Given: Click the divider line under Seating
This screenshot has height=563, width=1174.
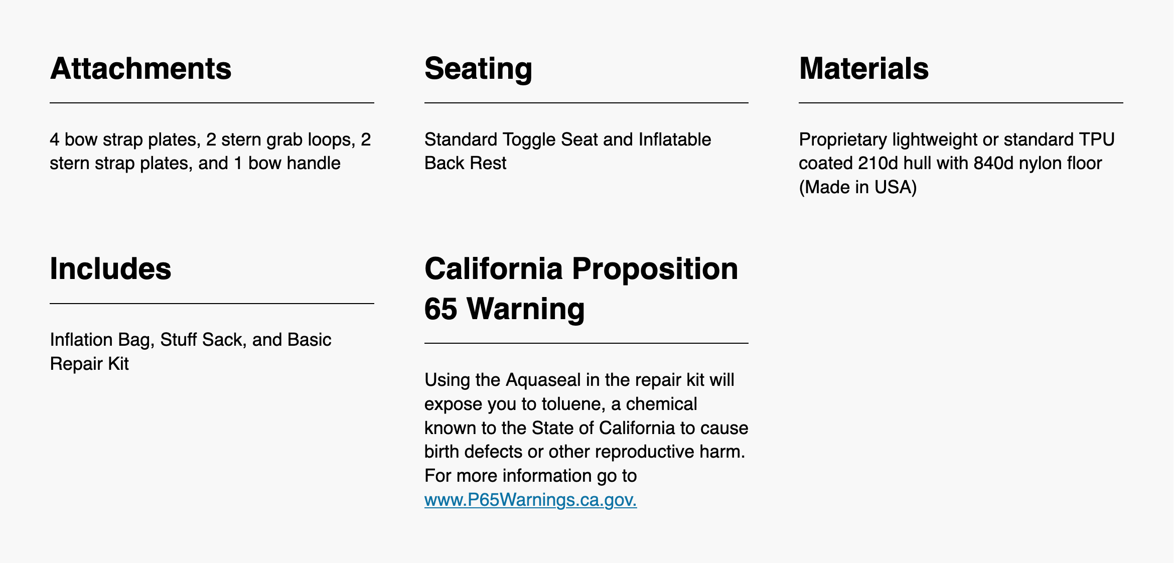Looking at the screenshot, I should (x=586, y=103).
